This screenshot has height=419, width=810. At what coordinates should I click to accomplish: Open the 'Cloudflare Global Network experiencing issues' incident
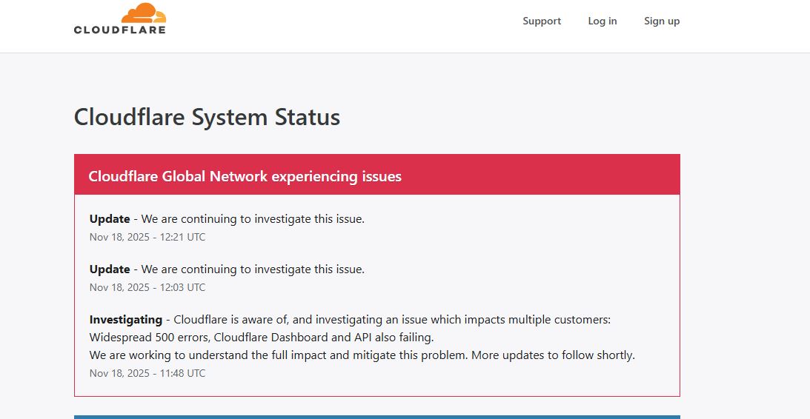(245, 176)
